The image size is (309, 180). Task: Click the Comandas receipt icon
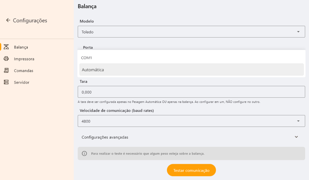6,71
